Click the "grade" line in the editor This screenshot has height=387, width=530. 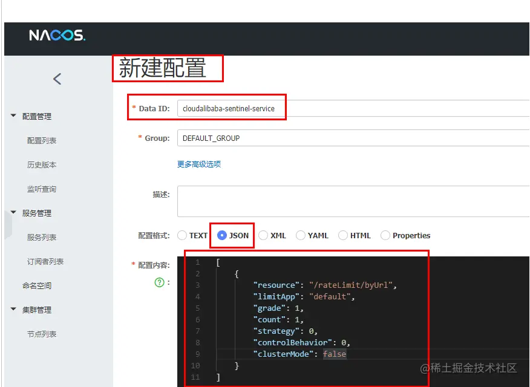278,308
